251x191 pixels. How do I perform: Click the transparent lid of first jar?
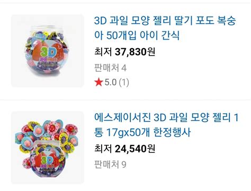pos(47,28)
